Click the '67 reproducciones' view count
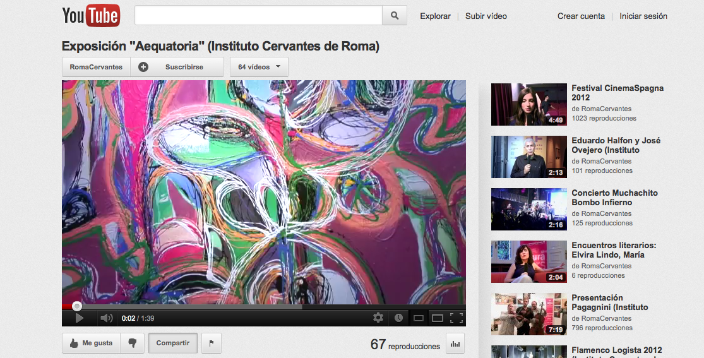704x358 pixels. 405,345
